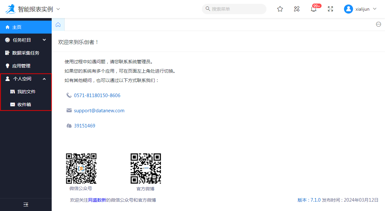Expand the 任务栏目 menu

26,40
